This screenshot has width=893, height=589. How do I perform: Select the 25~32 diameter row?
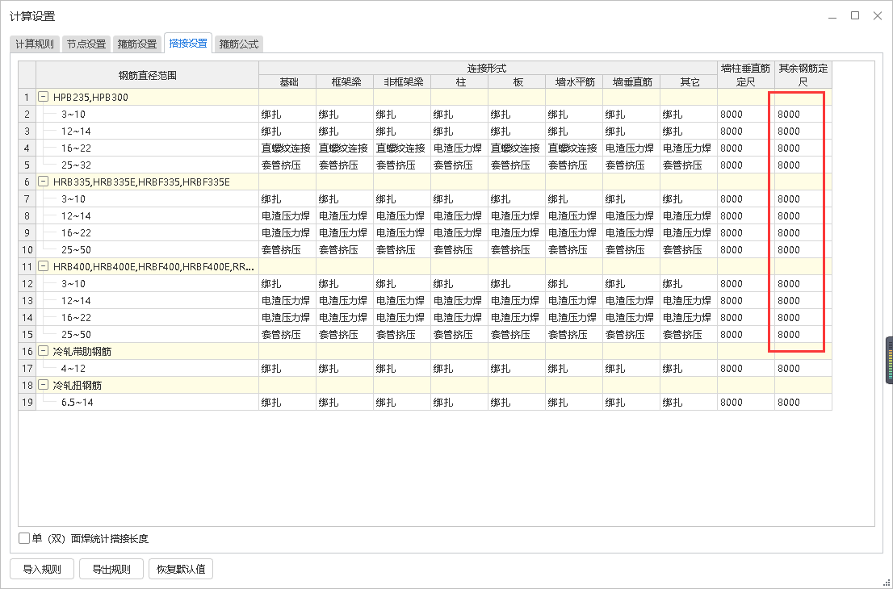click(148, 165)
